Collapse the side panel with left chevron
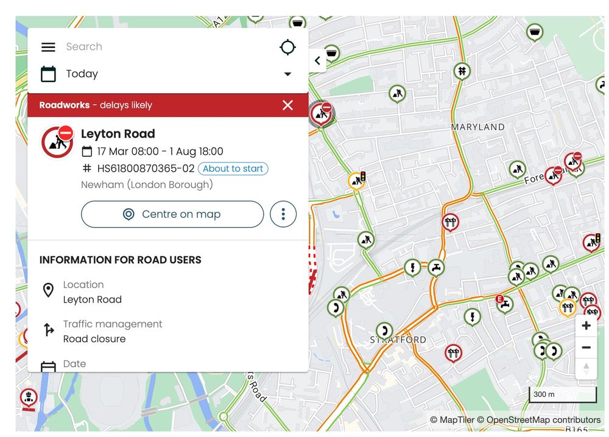Image resolution: width=609 pixels, height=437 pixels. pos(318,60)
